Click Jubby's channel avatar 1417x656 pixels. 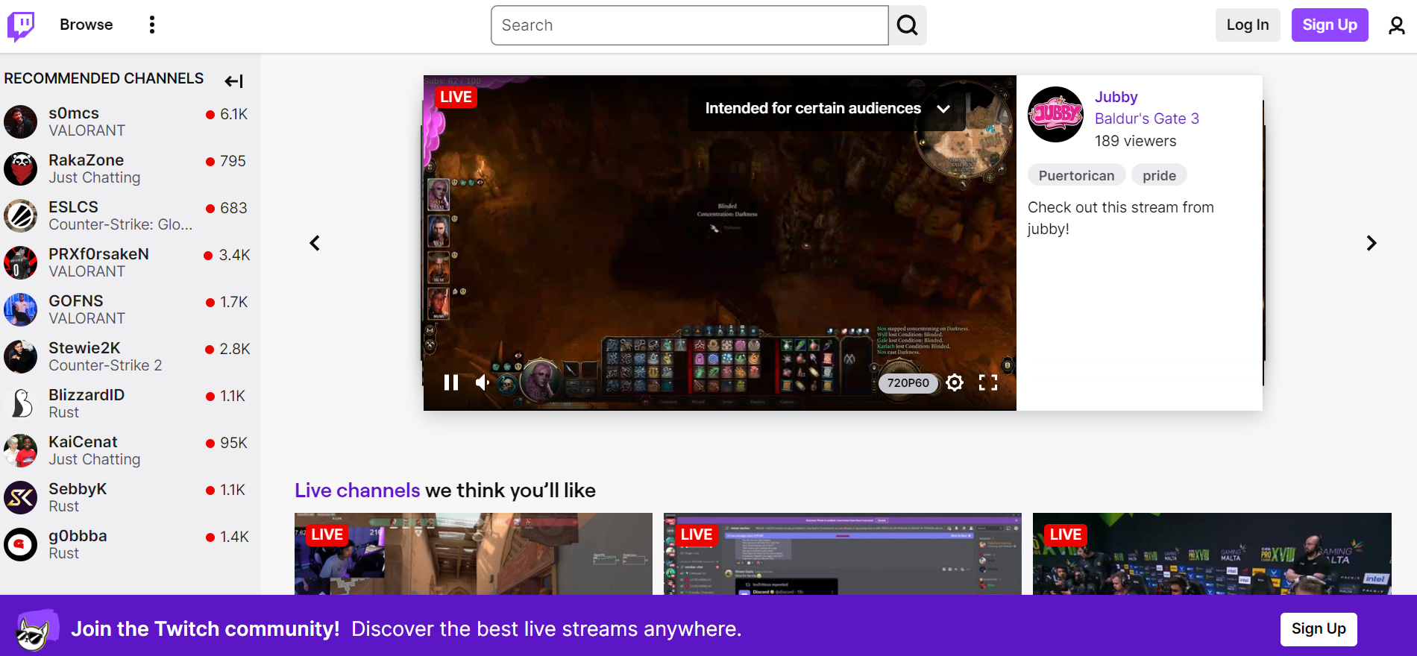pos(1055,114)
